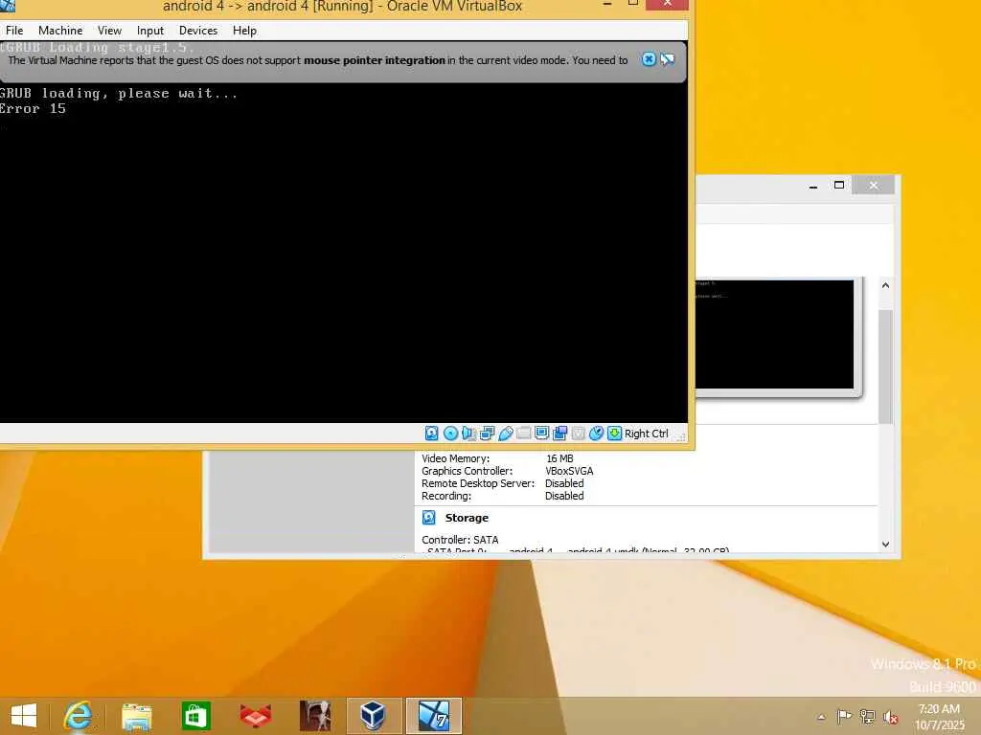Show hidden system tray icons

tap(821, 717)
